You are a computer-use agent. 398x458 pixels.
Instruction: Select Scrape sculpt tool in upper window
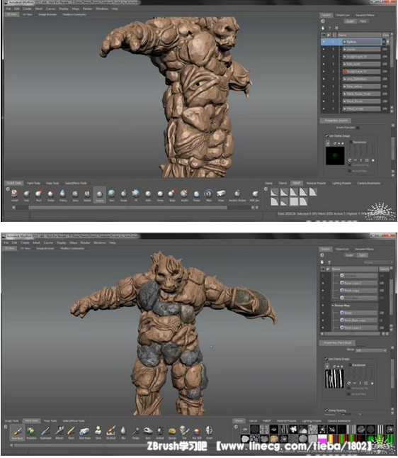124,194
